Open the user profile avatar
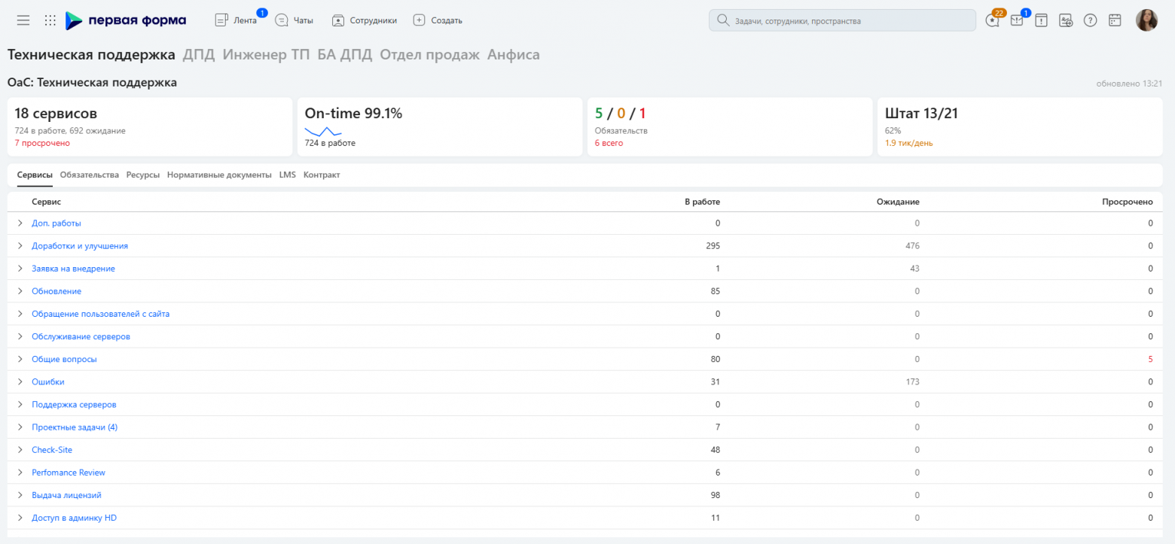1175x544 pixels. (x=1146, y=20)
